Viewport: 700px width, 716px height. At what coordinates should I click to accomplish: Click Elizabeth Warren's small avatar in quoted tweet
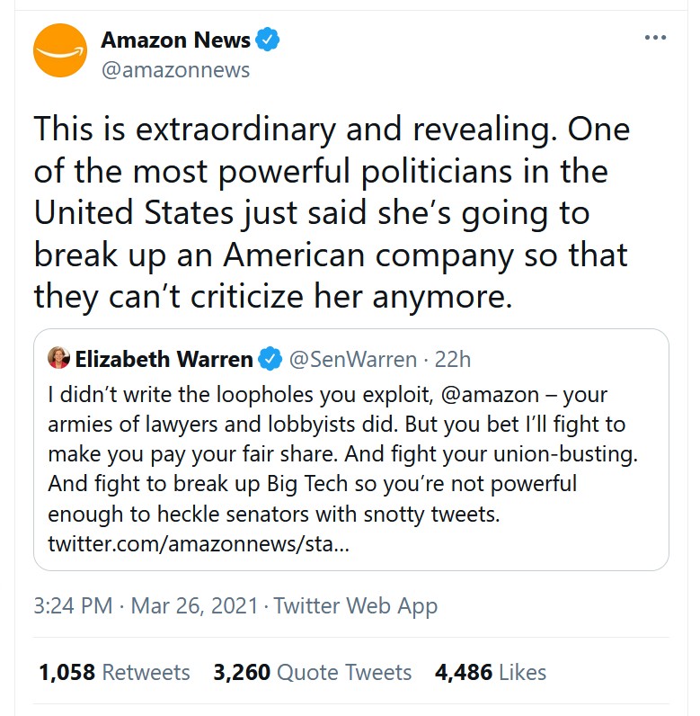click(58, 358)
